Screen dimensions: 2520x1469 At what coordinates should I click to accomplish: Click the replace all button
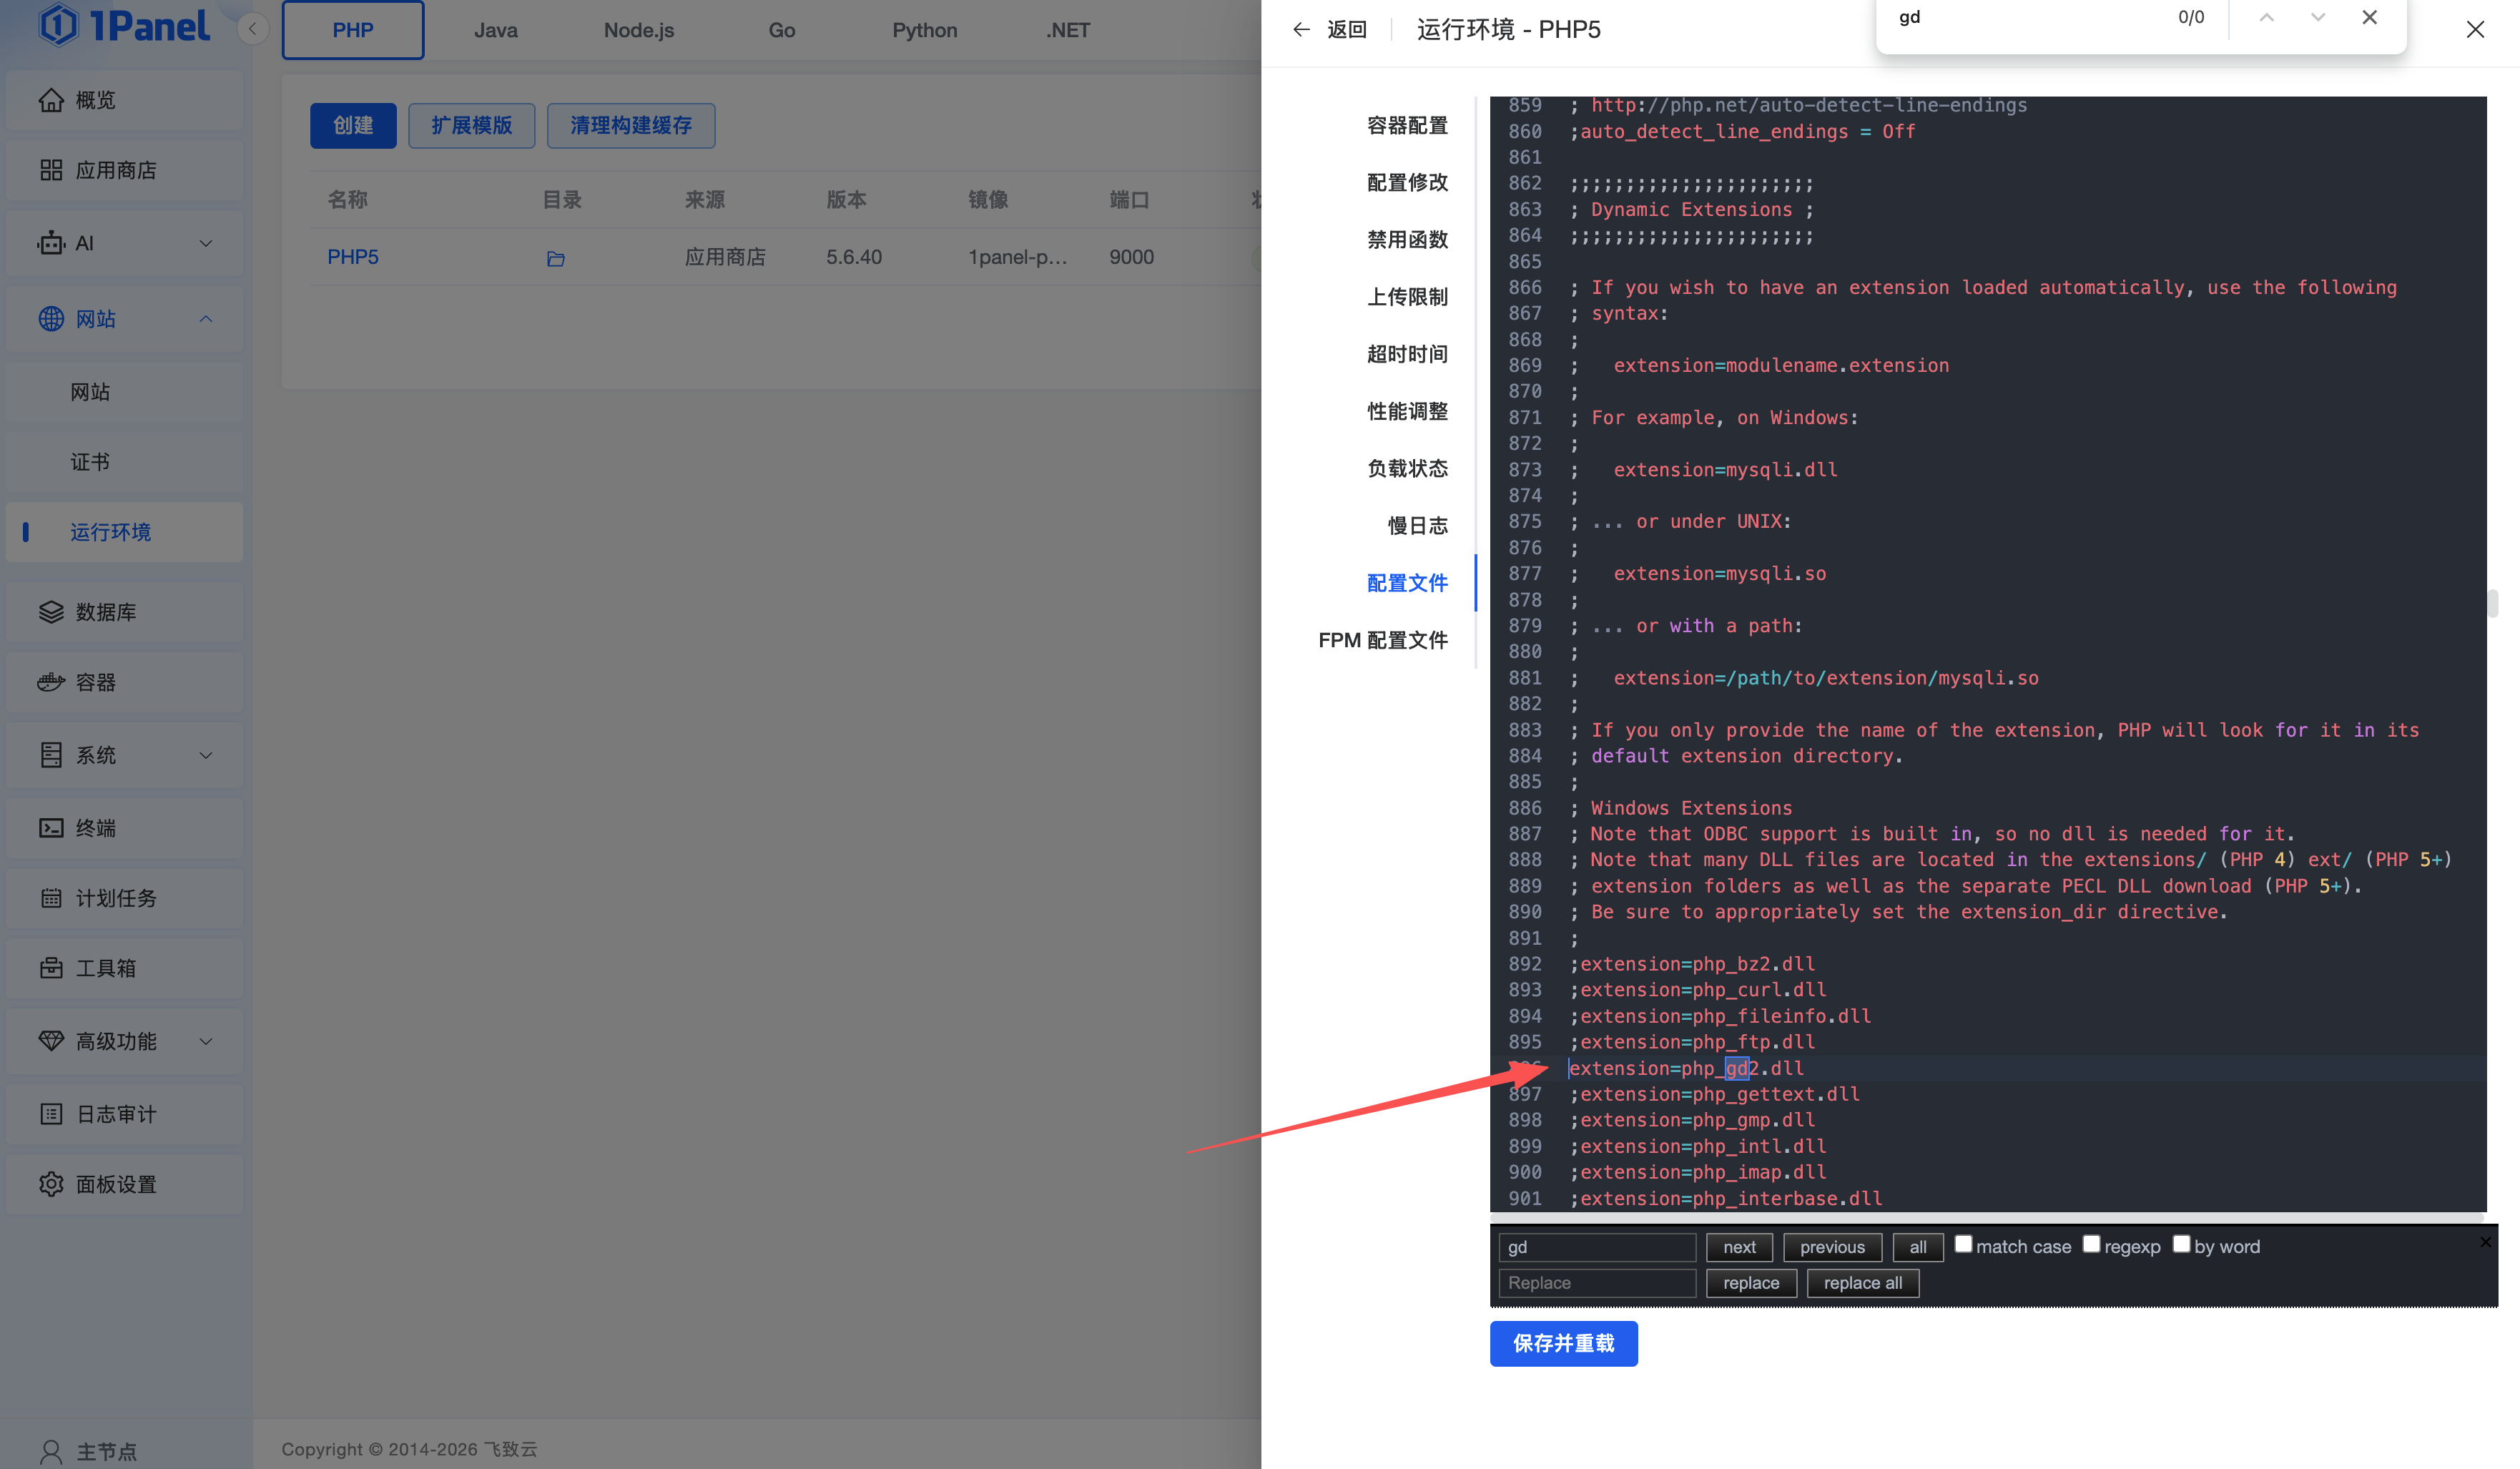(1862, 1283)
